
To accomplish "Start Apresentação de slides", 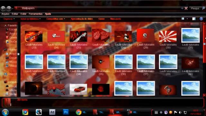I will 82,19.
